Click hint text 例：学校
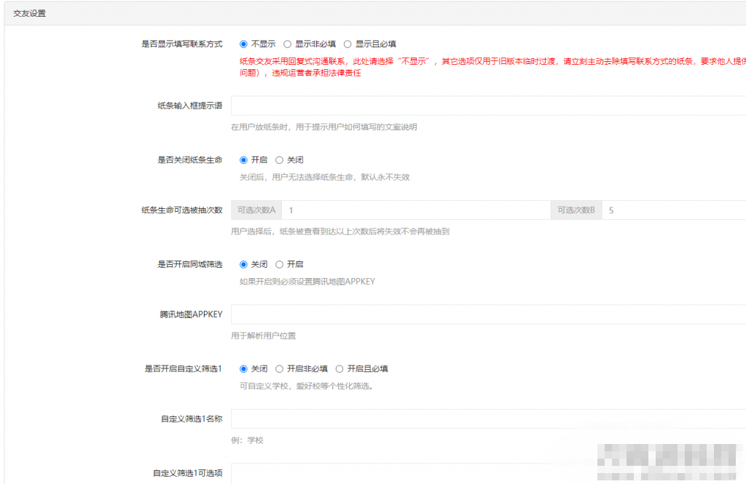The image size is (746, 484). (x=247, y=440)
